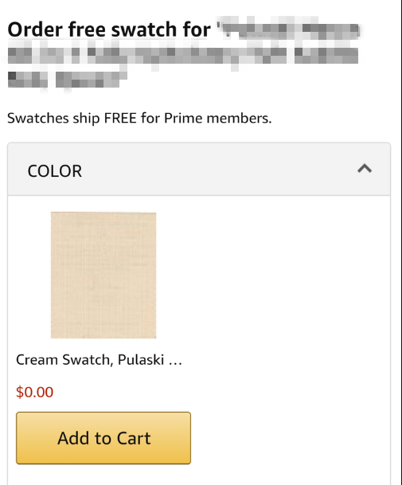Screen dimensions: 402x485
Task: Click the red zero-dollar price text
Action: click(35, 392)
